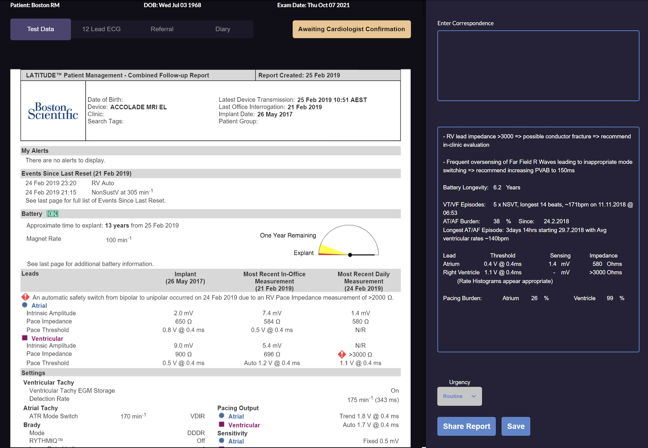
Task: Click the Magnet Rate '100 min' value
Action: point(119,240)
